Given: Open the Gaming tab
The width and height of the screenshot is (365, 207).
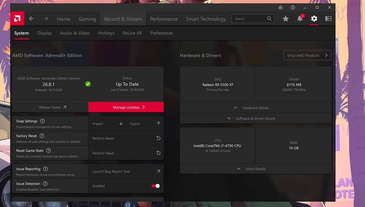Looking at the screenshot, I should click(87, 19).
